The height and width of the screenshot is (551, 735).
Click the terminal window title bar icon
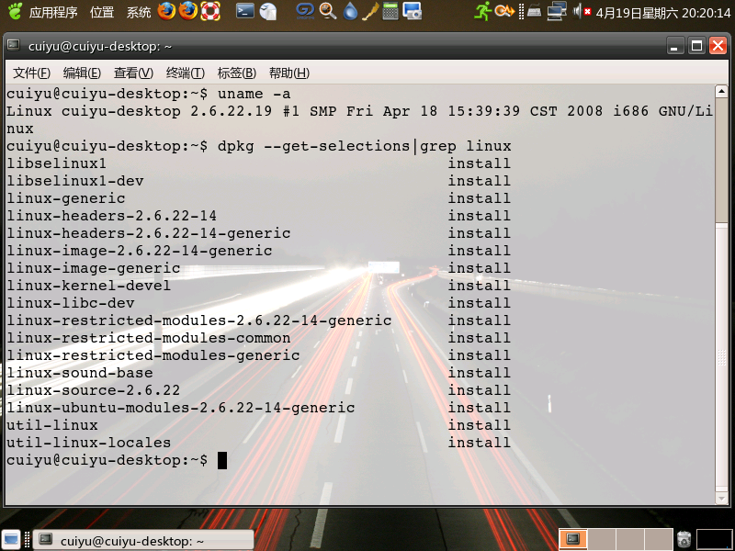[x=14, y=45]
